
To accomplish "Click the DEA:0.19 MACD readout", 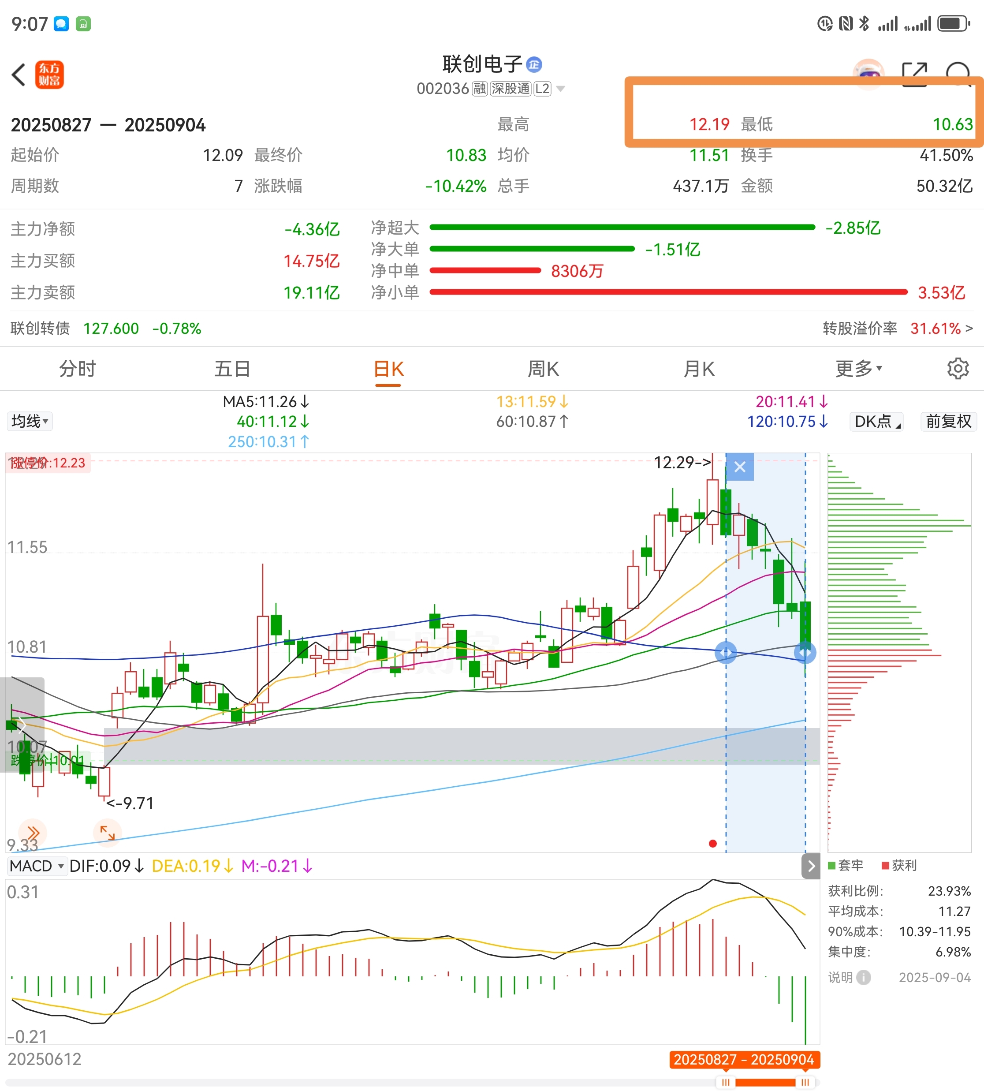I will point(193,866).
